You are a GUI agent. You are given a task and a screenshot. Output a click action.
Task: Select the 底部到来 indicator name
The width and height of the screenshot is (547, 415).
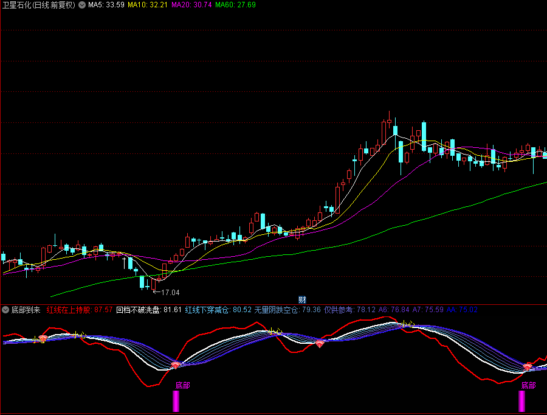point(26,310)
